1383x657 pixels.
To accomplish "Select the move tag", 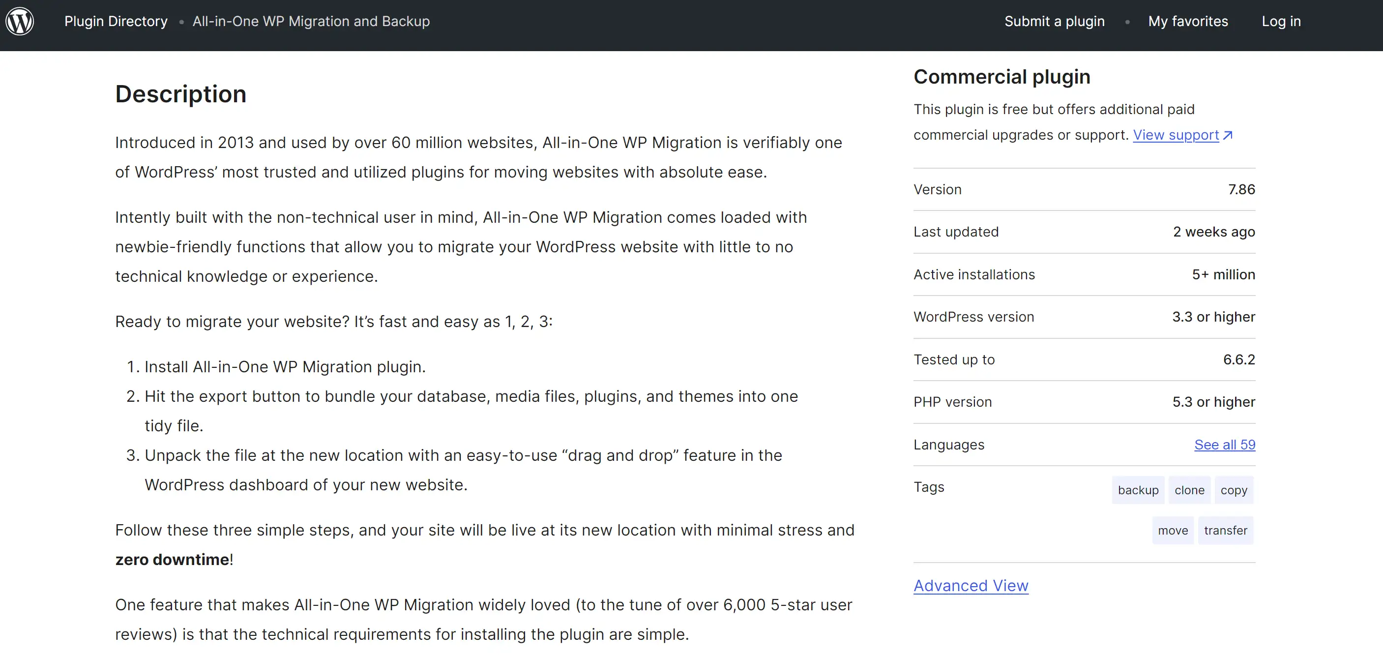I will click(x=1173, y=530).
